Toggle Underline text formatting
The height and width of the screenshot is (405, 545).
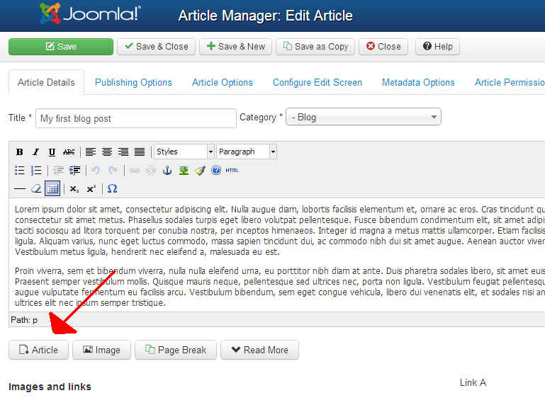pyautogui.click(x=52, y=152)
